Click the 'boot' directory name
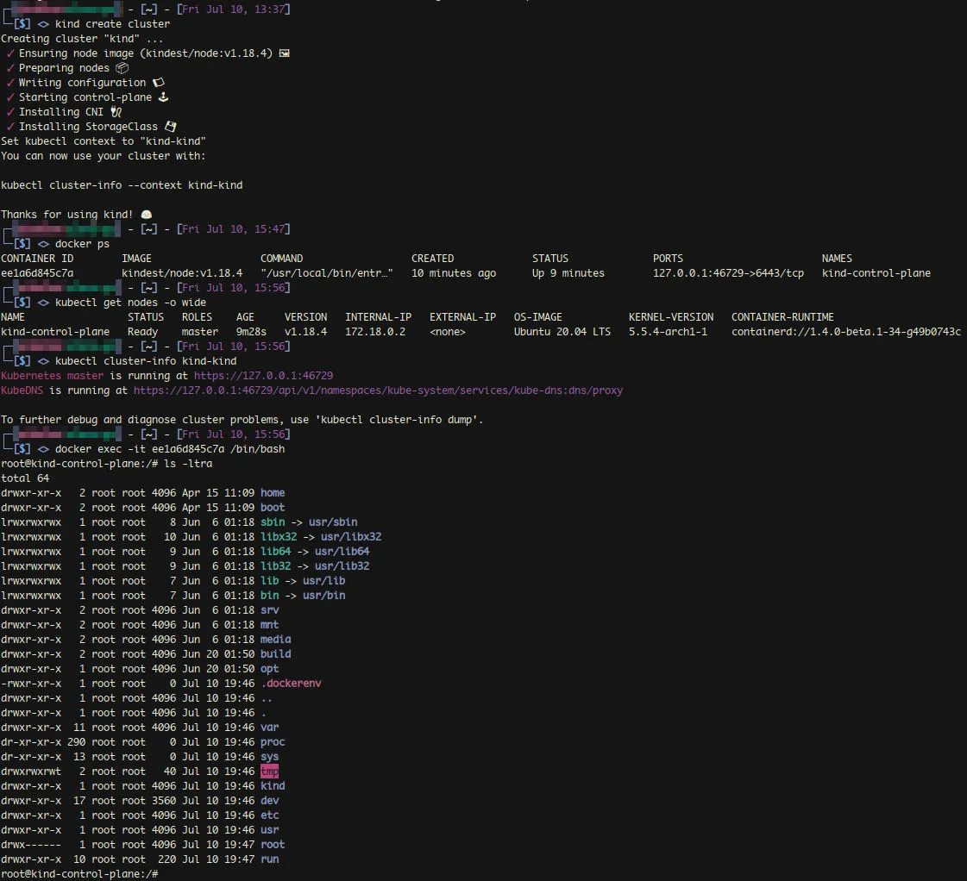 click(272, 508)
